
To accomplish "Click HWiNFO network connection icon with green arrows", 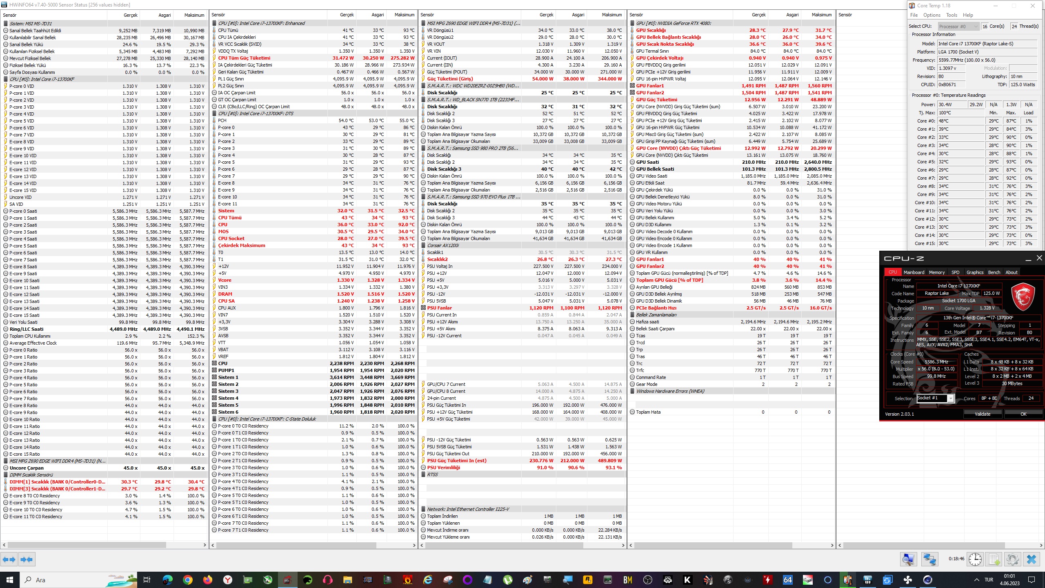I will click(x=930, y=559).
